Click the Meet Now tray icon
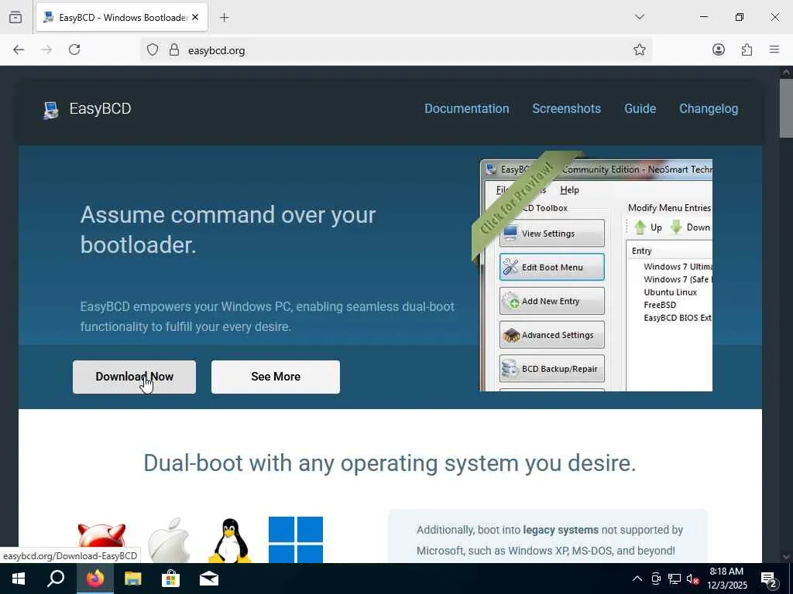Image resolution: width=793 pixels, height=594 pixels. click(x=656, y=579)
